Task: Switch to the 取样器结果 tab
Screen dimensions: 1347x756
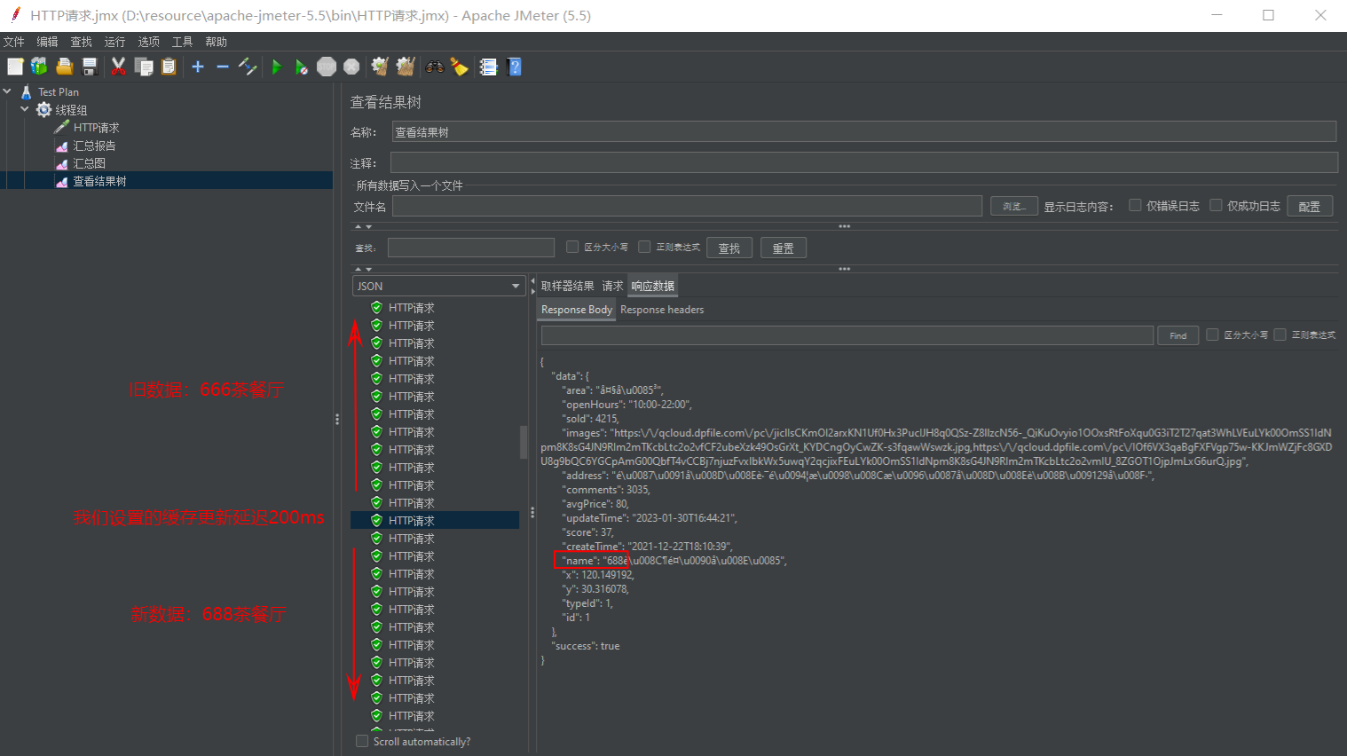Action: point(567,286)
